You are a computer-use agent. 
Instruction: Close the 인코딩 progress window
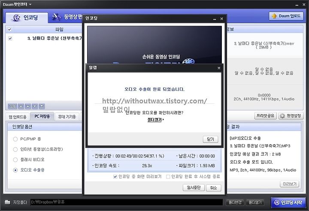click(222, 19)
